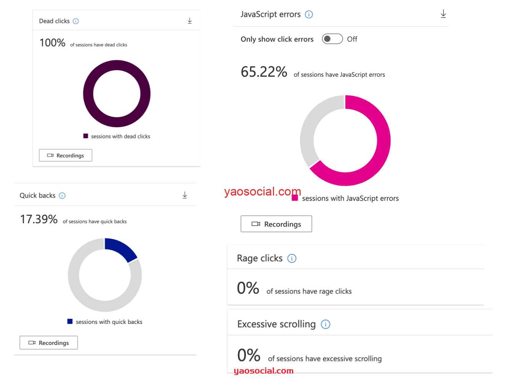Click the Rage clicks info icon
This screenshot has width=526, height=385.
(x=292, y=259)
